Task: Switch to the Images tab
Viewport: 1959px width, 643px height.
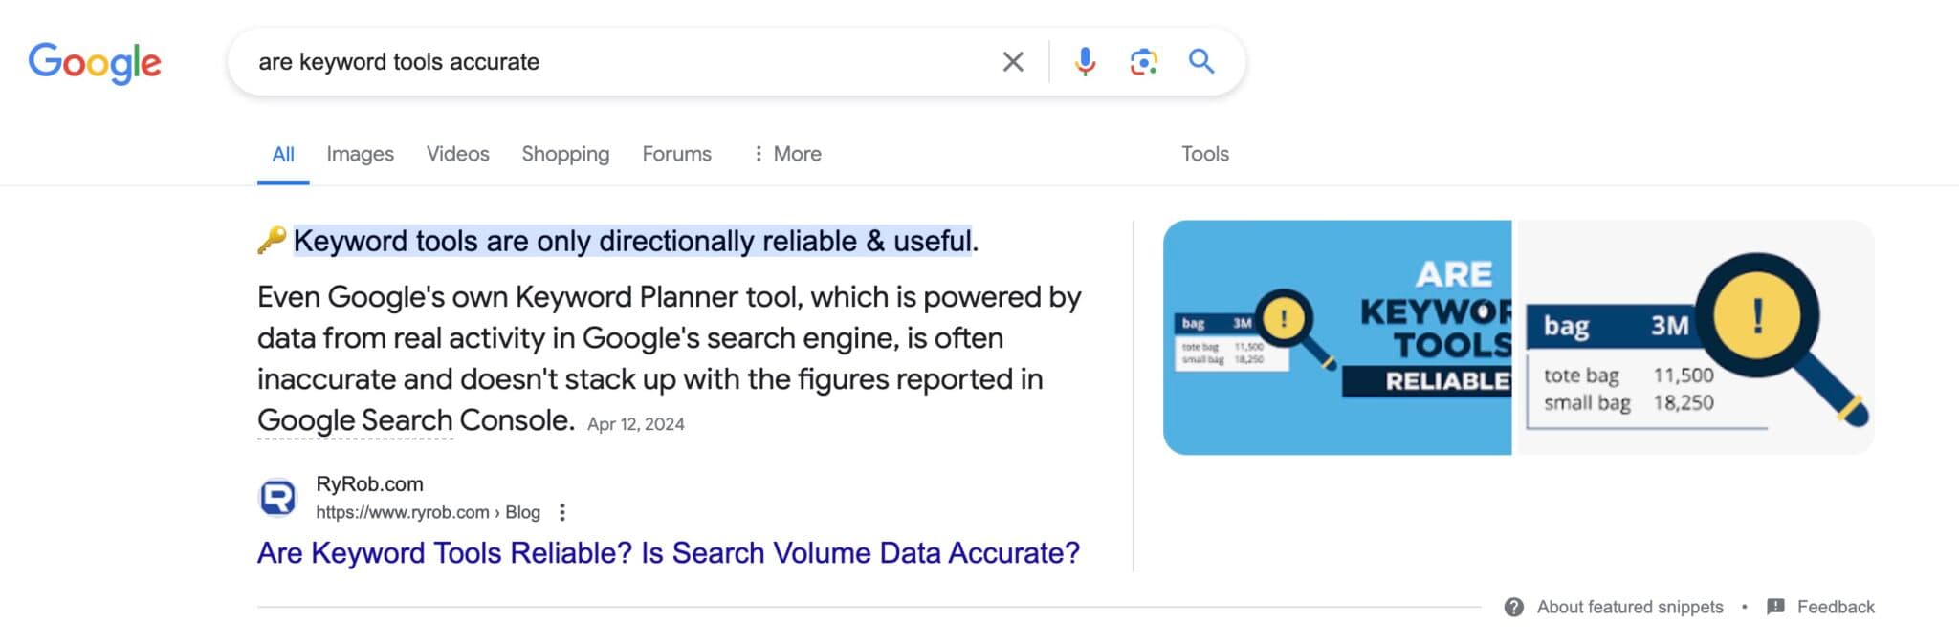Action: coord(360,154)
